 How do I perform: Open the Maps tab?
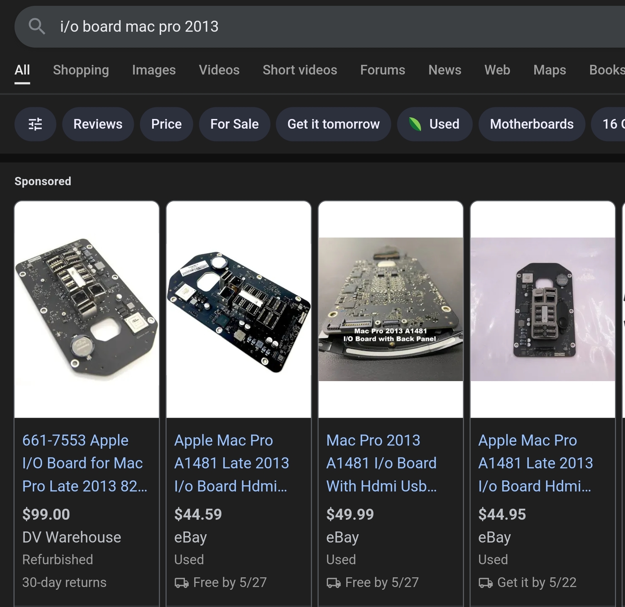click(x=550, y=70)
